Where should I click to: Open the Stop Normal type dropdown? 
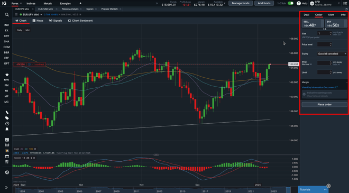click(307, 65)
